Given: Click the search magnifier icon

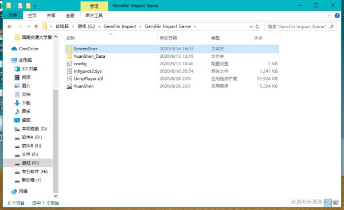Looking at the screenshot, I should point(332,26).
